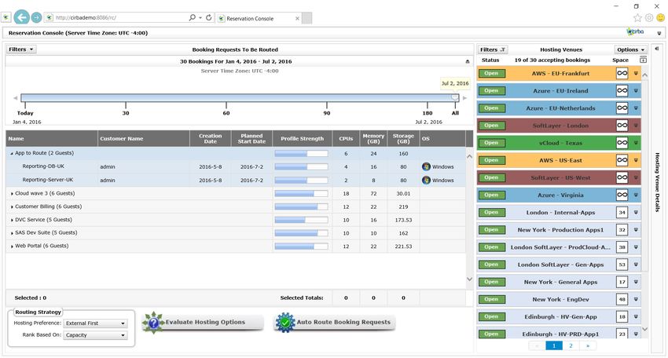This screenshot has width=668, height=358.
Task: Click the browser forward arrow button
Action: click(x=37, y=17)
